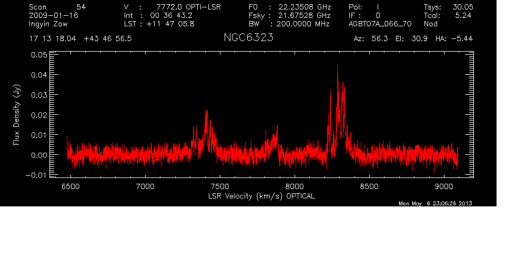Image resolution: width=506 pixels, height=258 pixels.
Task: Select the project ID AGBT07A_066_70
Action: pyautogui.click(x=380, y=24)
